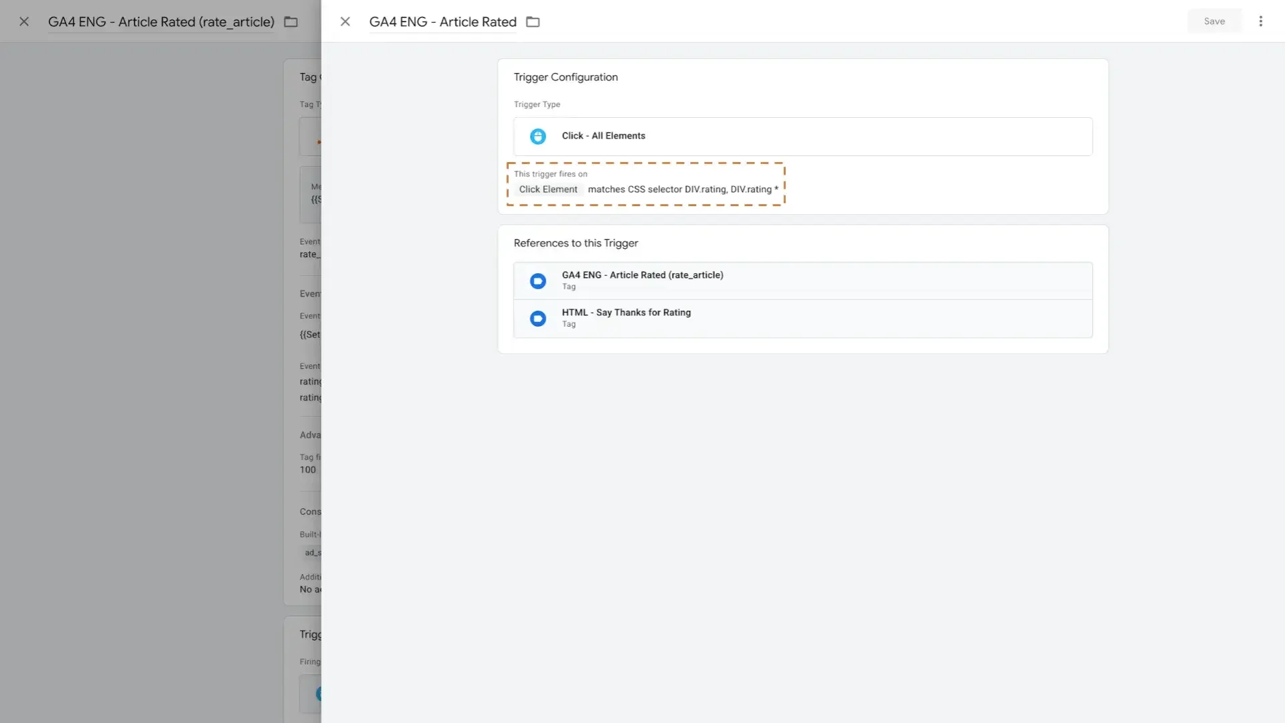The width and height of the screenshot is (1285, 723).
Task: Click tag icon for GA4 ENG - Article Rated (rate_article)
Action: tap(537, 280)
